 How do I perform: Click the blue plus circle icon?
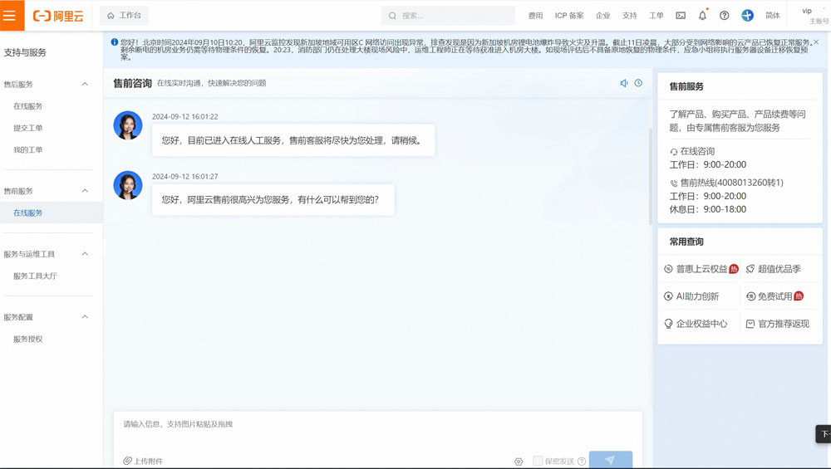(x=747, y=15)
